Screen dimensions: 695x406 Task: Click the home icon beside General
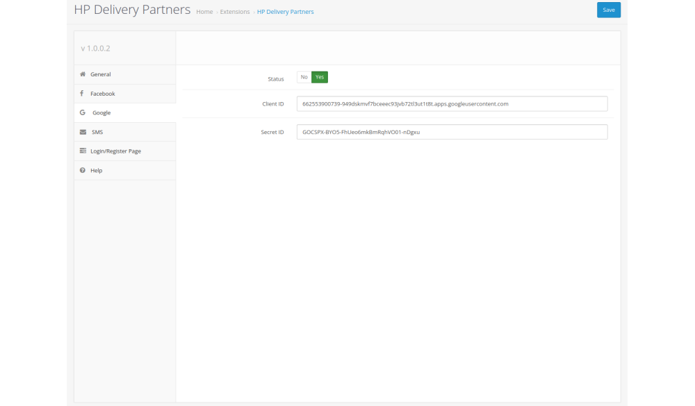click(x=83, y=74)
